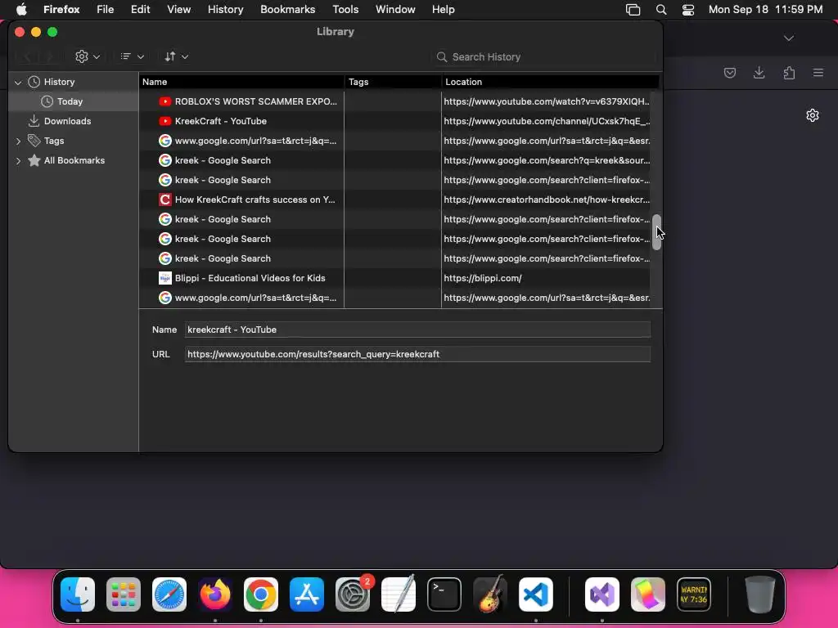Open the Import and Backup arrows dropdown
The width and height of the screenshot is (838, 628).
(x=176, y=56)
